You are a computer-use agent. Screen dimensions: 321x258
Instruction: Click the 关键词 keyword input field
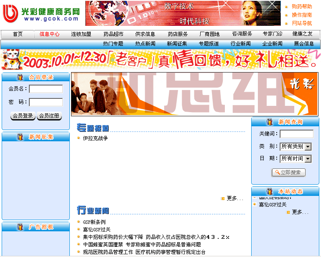click(x=296, y=134)
